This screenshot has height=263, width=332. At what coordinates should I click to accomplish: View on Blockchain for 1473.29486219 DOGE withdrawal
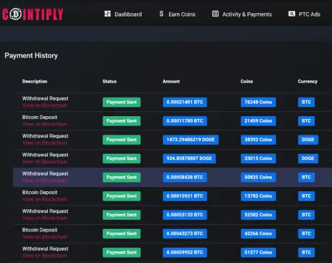pyautogui.click(x=44, y=143)
